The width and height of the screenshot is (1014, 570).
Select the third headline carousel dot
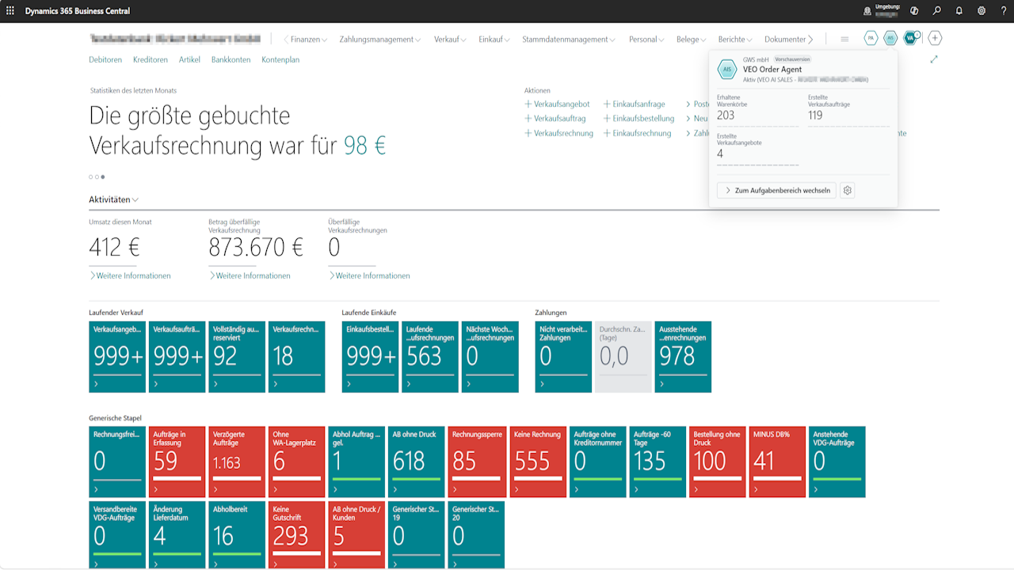[x=102, y=177]
